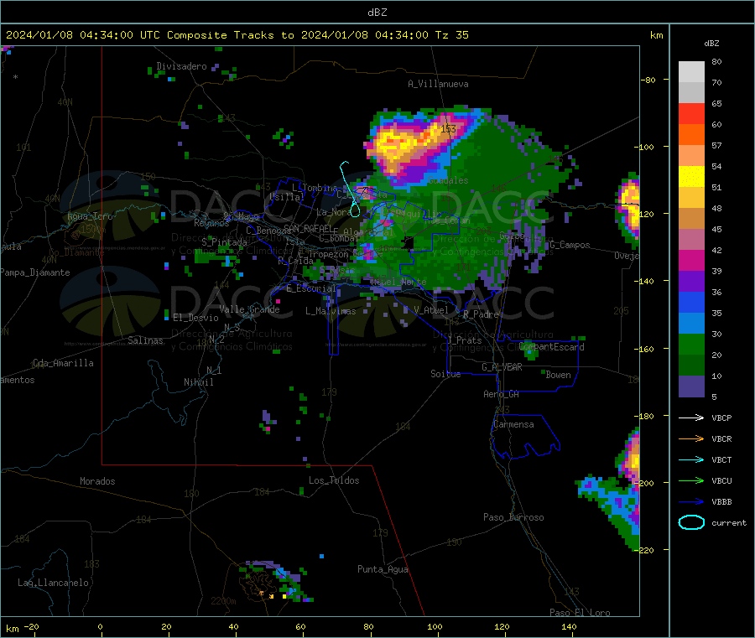
Task: Select the yellow 51-54 dBZ swatch
Action: click(691, 177)
